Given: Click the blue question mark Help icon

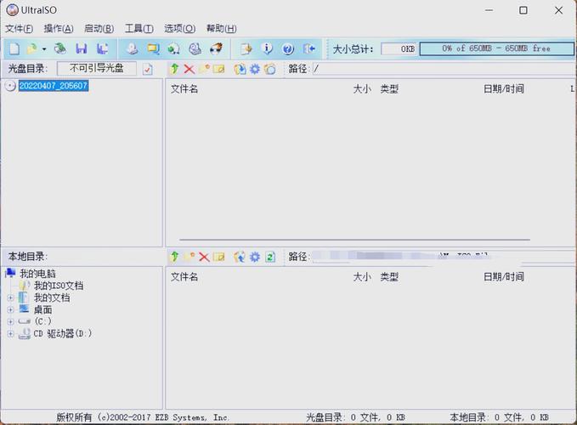Looking at the screenshot, I should (288, 48).
